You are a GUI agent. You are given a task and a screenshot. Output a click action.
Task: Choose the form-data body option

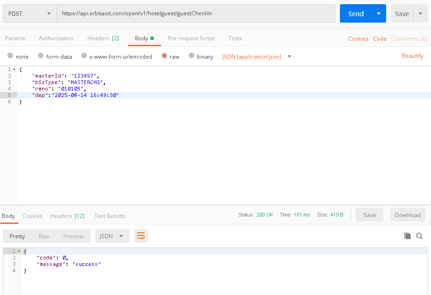(x=41, y=56)
